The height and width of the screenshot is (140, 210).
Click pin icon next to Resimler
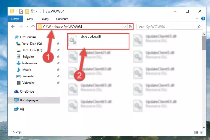click(x=58, y=76)
